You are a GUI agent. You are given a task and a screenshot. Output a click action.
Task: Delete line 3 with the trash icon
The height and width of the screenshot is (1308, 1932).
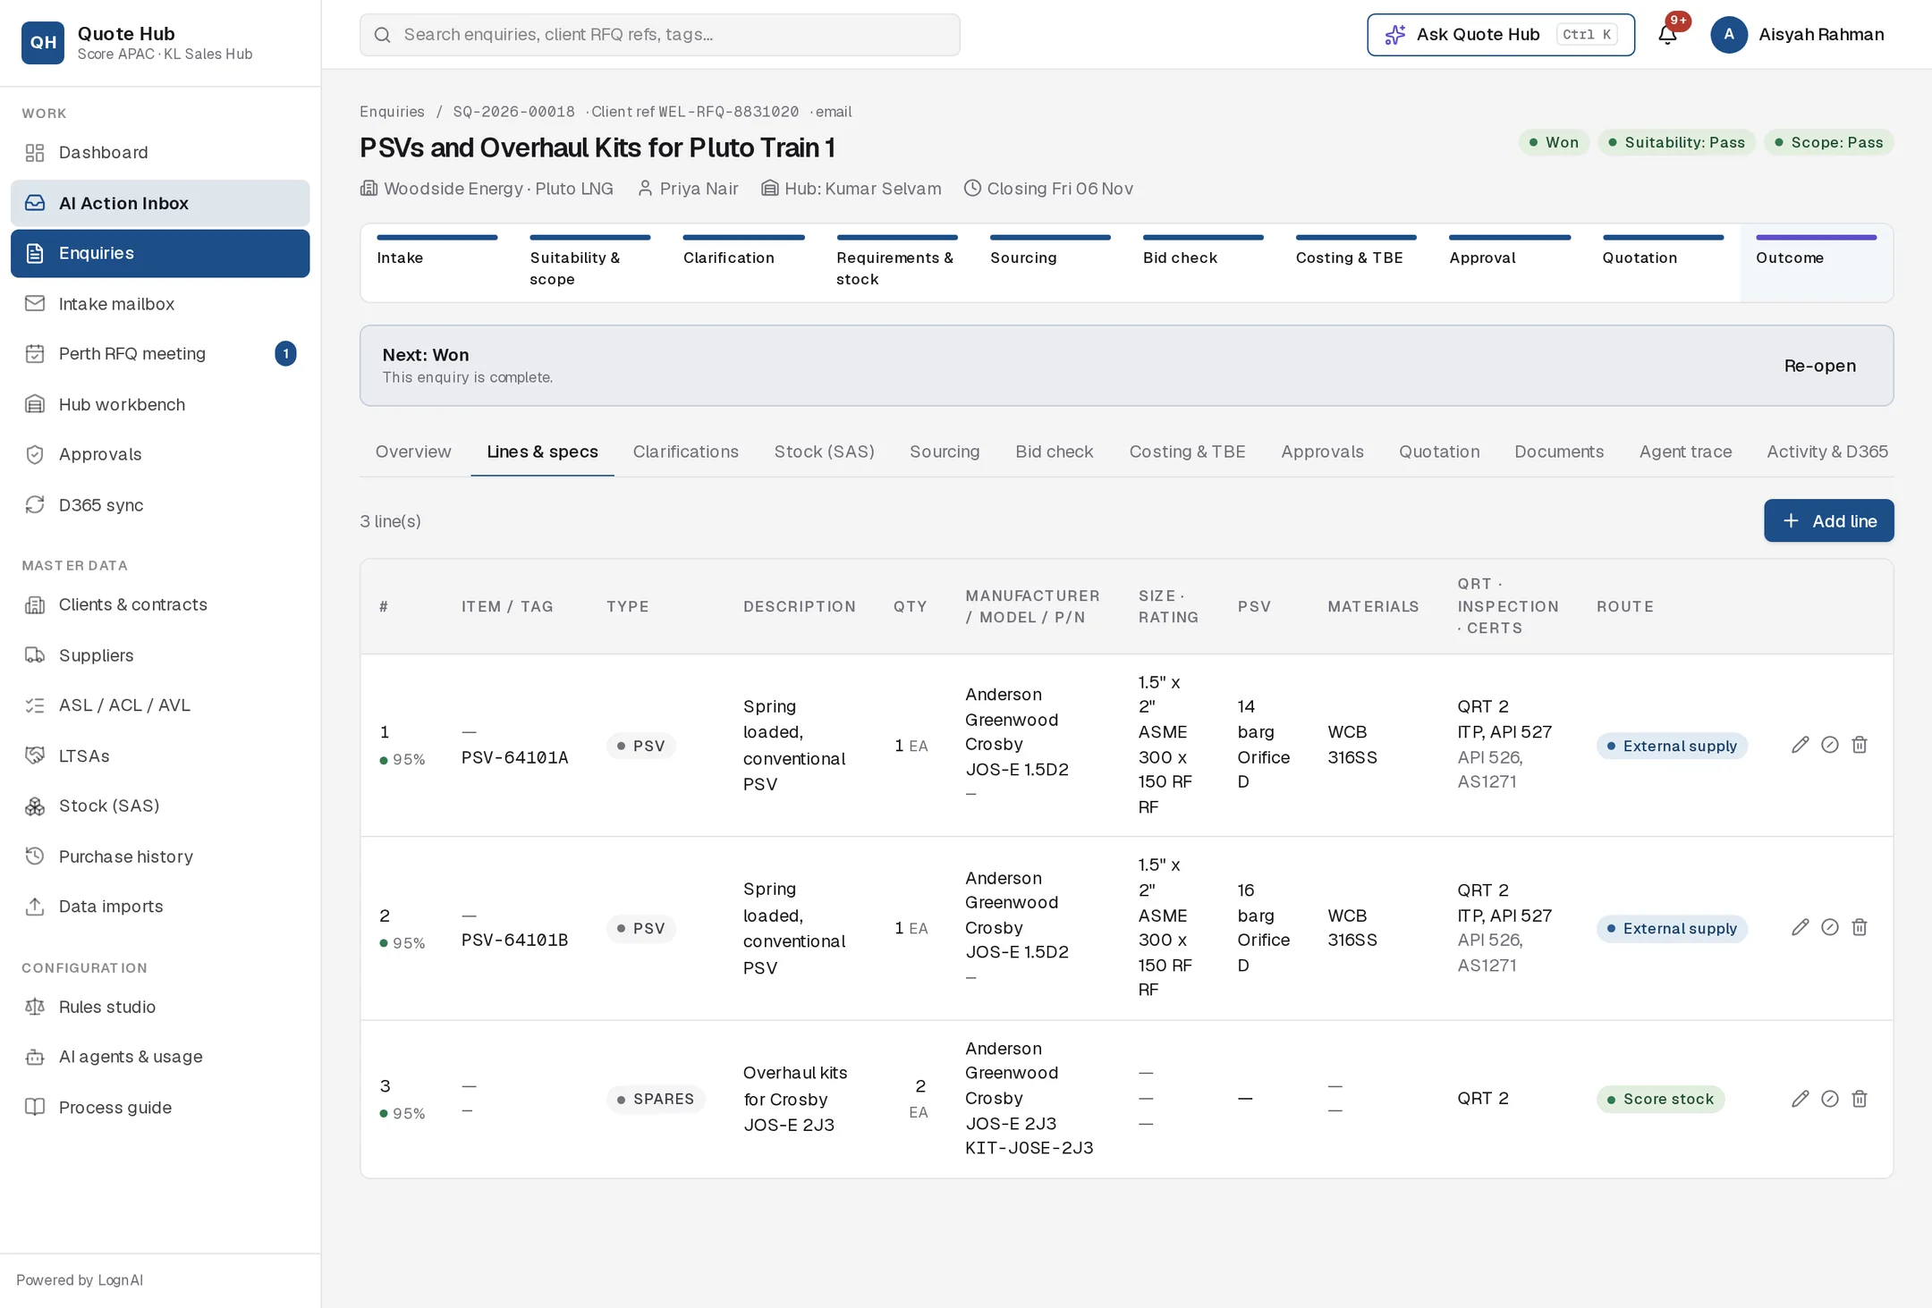point(1860,1099)
